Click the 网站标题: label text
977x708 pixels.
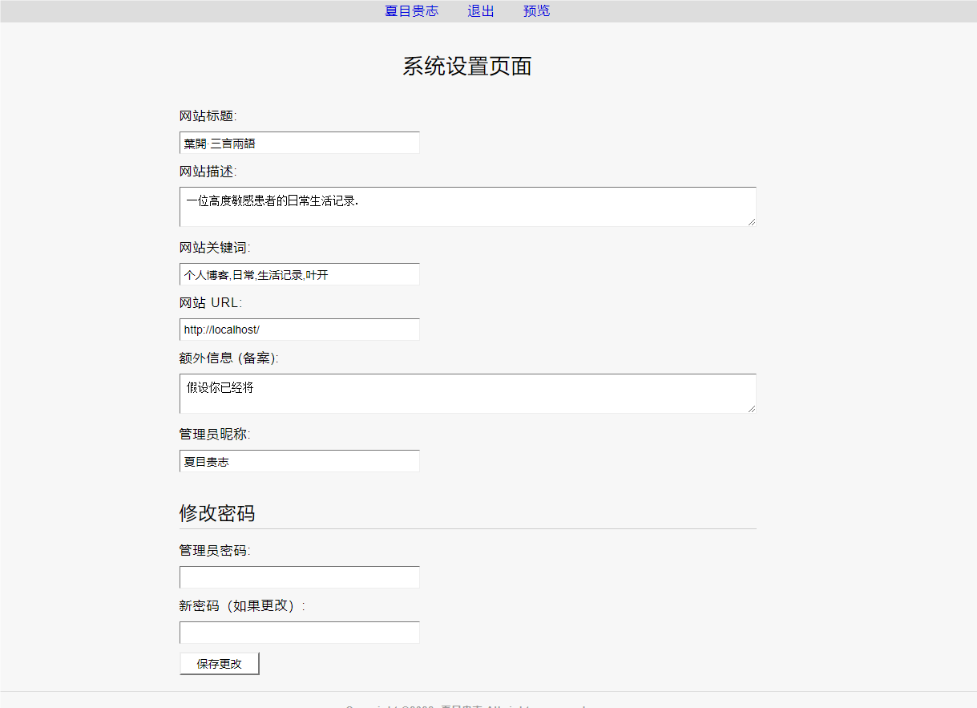(x=208, y=116)
